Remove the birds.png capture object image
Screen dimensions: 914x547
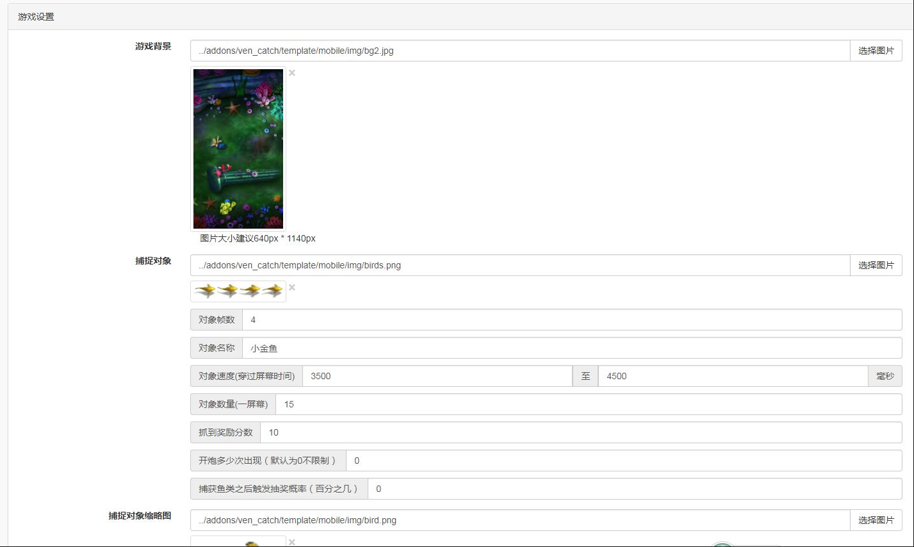pyautogui.click(x=292, y=288)
